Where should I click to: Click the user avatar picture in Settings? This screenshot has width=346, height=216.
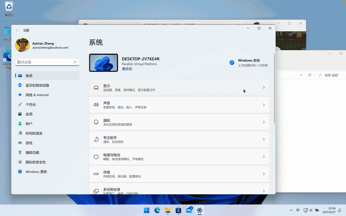(22, 45)
